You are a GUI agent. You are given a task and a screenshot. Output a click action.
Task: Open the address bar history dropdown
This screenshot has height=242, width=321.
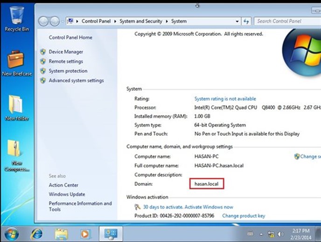pyautogui.click(x=237, y=21)
